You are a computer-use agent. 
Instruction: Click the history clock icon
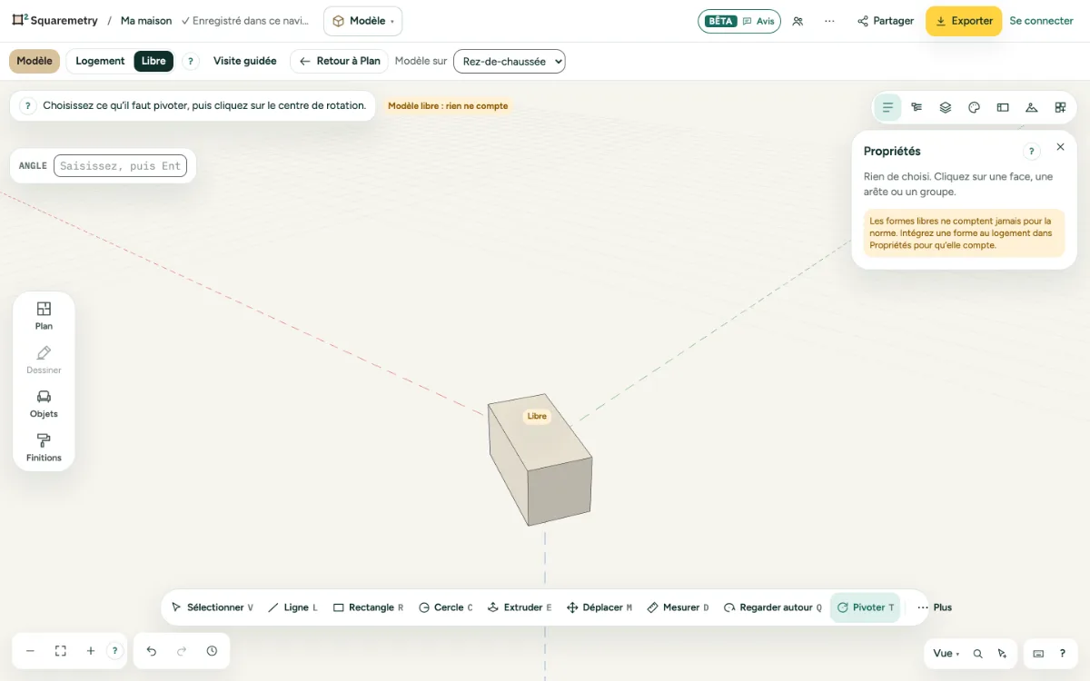click(212, 651)
